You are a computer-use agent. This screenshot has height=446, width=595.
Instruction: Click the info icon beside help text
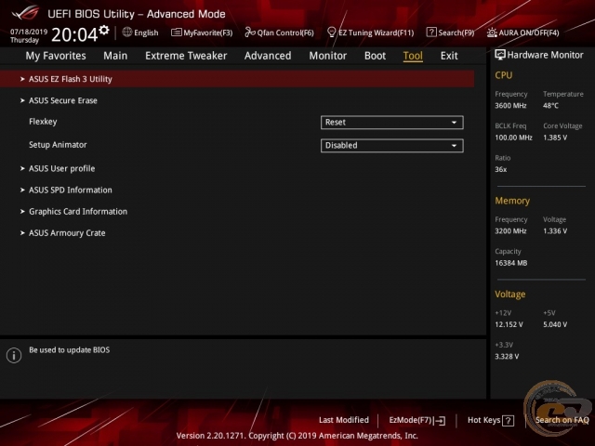(14, 355)
